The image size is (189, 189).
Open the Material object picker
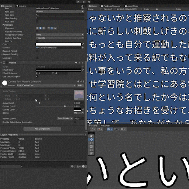[x=83, y=48]
